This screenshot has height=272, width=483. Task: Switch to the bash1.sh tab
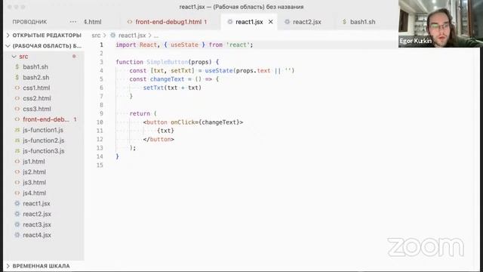click(359, 22)
